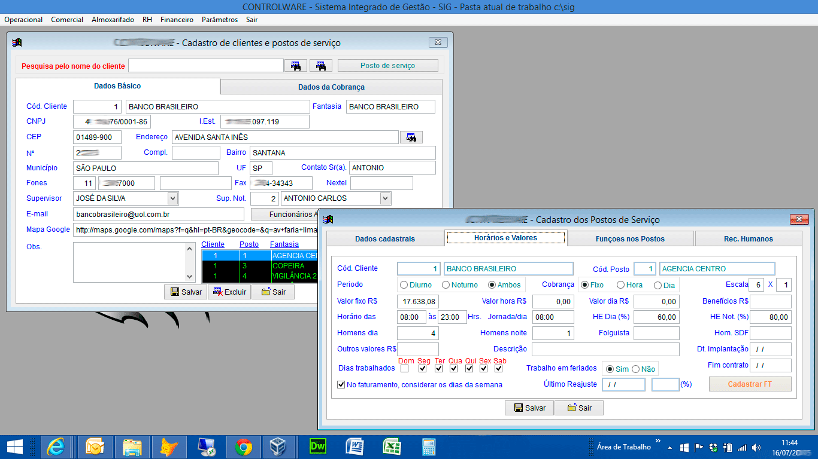Open VirtualBox from the taskbar
The width and height of the screenshot is (818, 459).
click(x=279, y=446)
